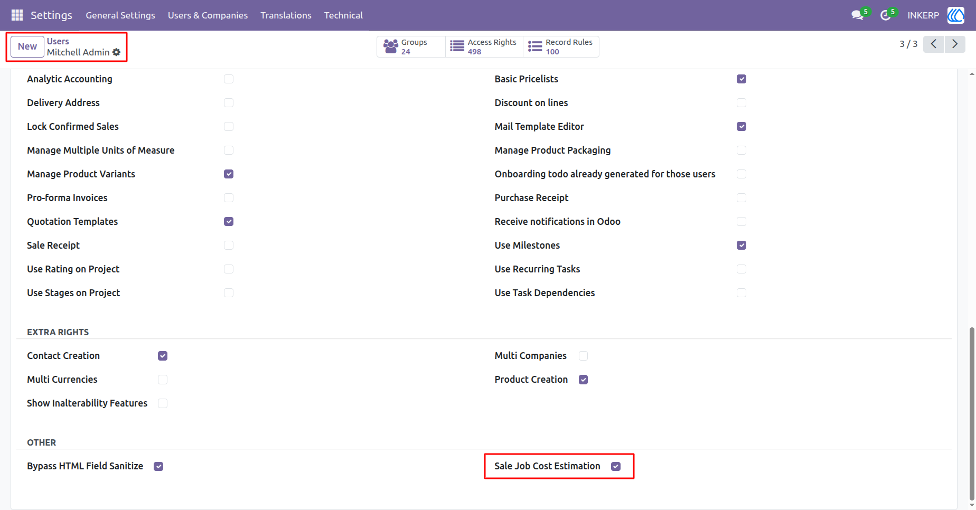
Task: Open the apps grid menu icon
Action: (17, 15)
